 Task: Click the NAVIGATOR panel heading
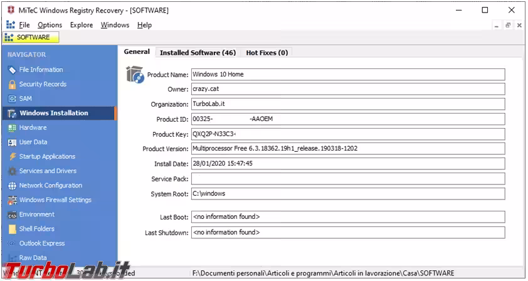tap(26, 55)
